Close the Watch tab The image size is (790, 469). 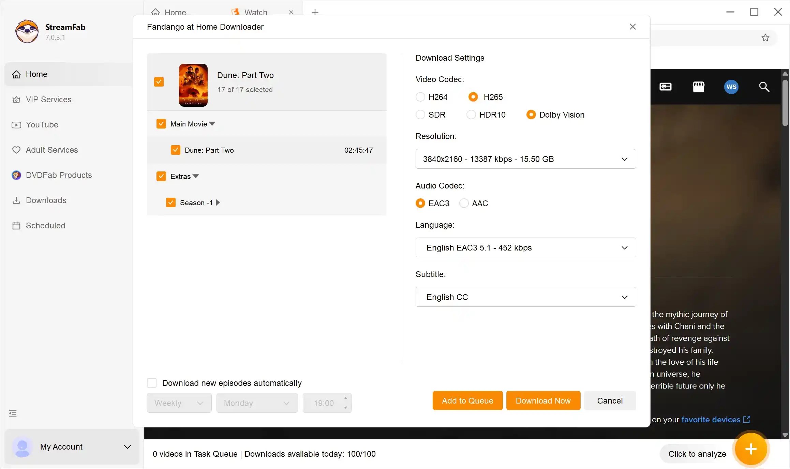[x=291, y=12]
